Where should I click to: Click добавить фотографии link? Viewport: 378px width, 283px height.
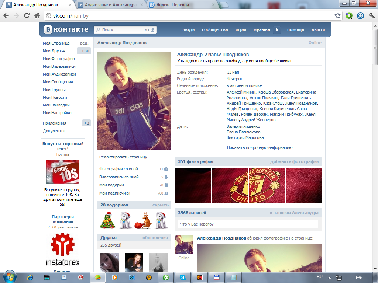(294, 161)
